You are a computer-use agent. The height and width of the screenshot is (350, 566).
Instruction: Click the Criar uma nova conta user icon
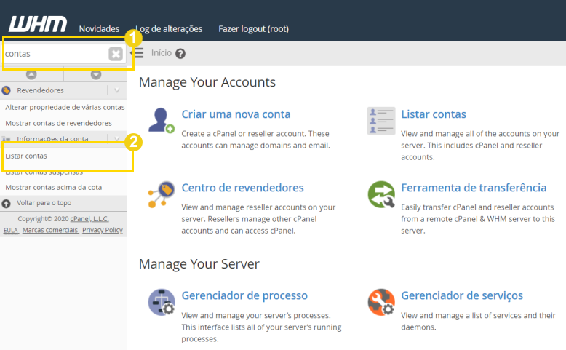(x=161, y=120)
